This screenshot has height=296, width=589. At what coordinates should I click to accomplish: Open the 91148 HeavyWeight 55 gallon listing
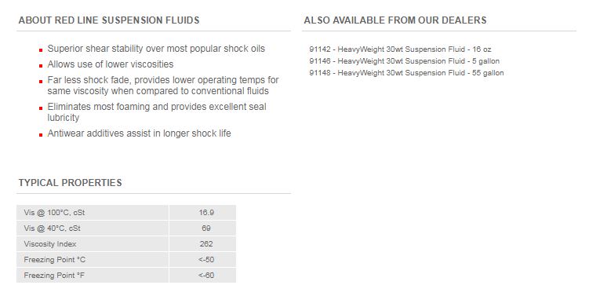[406, 72]
